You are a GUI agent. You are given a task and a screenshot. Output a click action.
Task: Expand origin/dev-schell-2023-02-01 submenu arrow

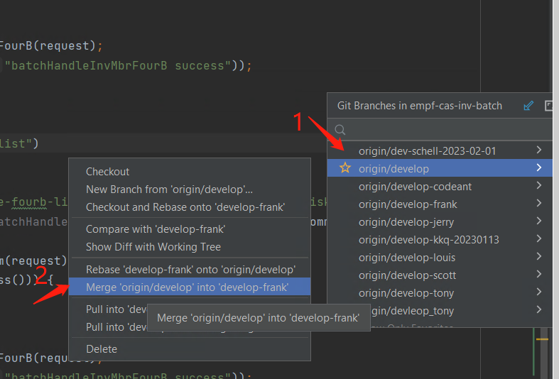click(x=539, y=150)
